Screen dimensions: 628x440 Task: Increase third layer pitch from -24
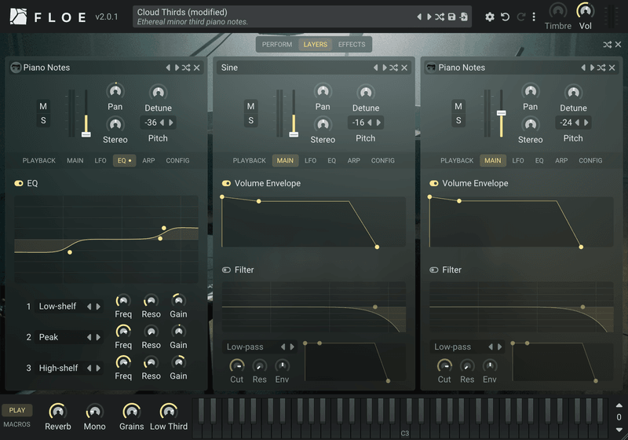pos(586,123)
